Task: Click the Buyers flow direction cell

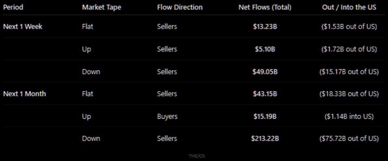Action: pos(167,116)
